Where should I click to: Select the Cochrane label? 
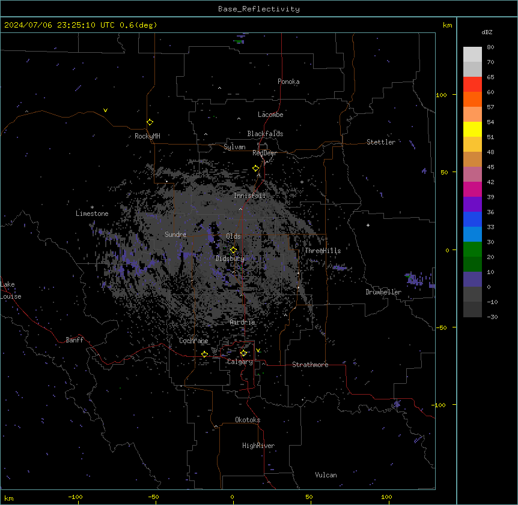pyautogui.click(x=193, y=341)
